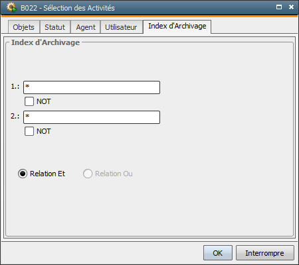Confirm selection with OK button
The image size is (299, 265).
tap(218, 253)
